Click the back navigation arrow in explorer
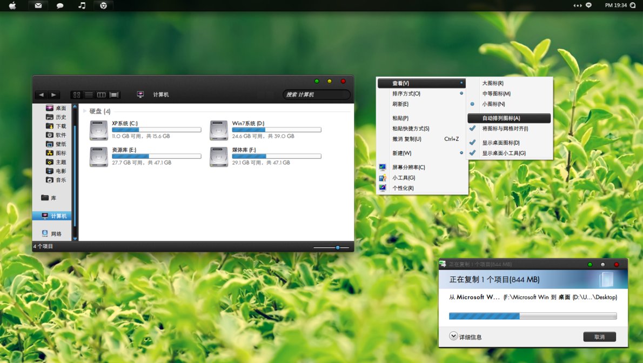 click(x=41, y=95)
